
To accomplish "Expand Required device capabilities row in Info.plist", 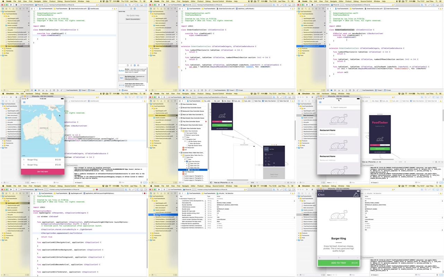I will [x=181, y=223].
